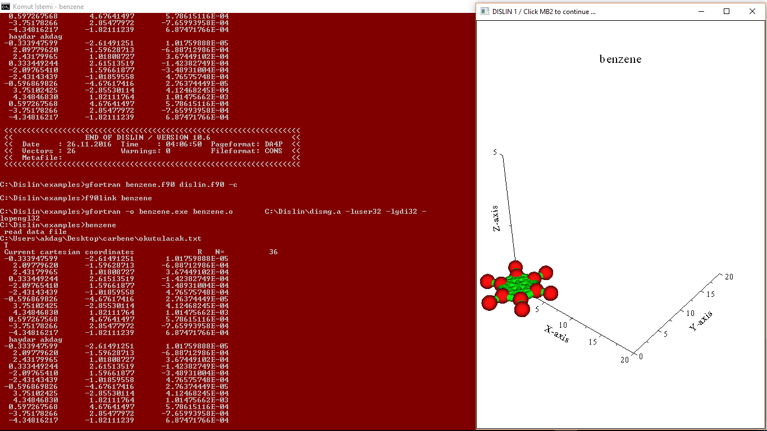The image size is (767, 431).
Task: Click 'Warnings: 0' in the console
Action: pyautogui.click(x=145, y=151)
